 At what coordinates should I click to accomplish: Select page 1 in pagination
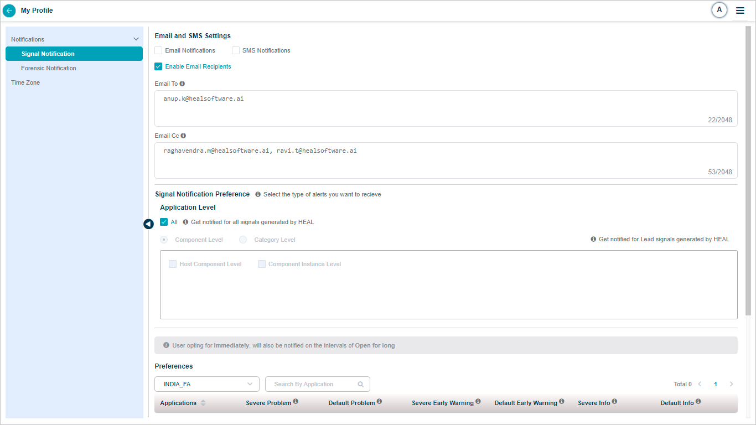pos(716,384)
